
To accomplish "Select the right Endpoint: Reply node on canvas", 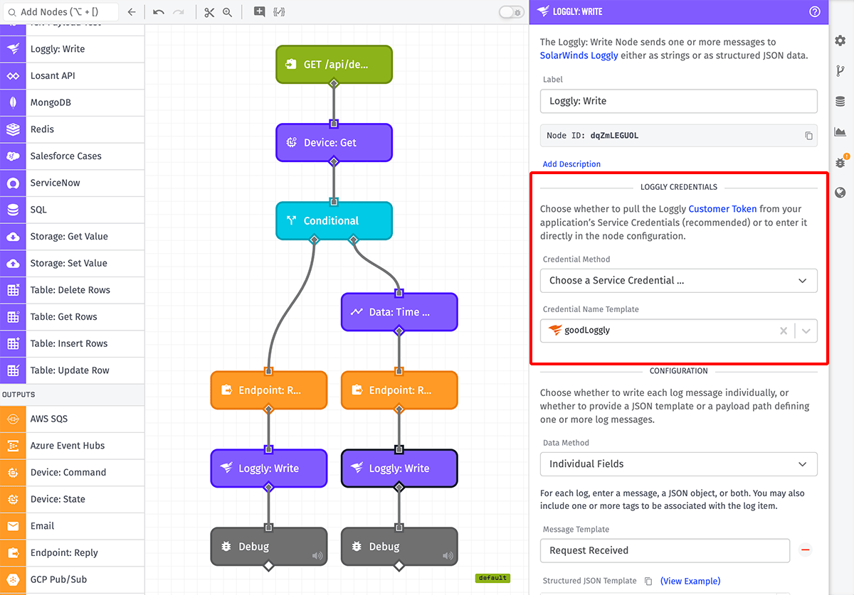I will click(399, 390).
